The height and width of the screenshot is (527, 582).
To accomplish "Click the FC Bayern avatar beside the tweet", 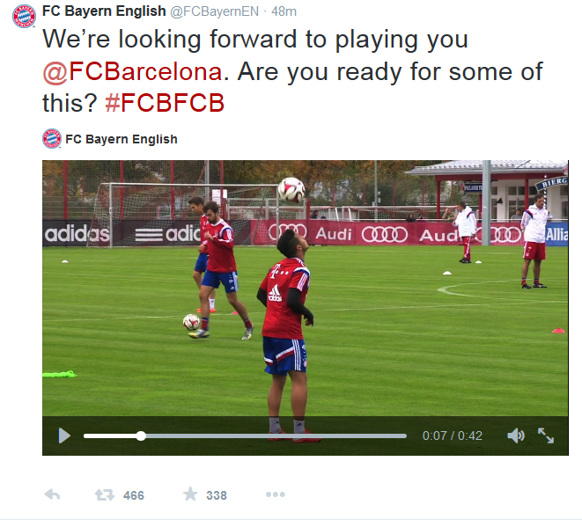I will 25,16.
